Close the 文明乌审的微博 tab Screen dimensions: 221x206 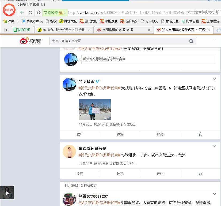(149, 30)
